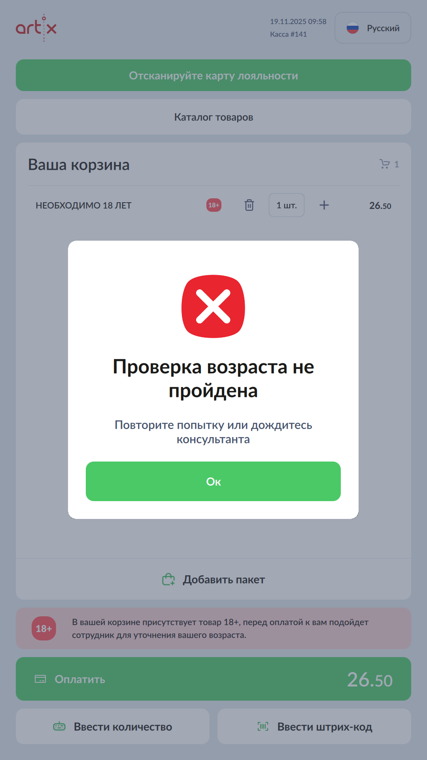The width and height of the screenshot is (427, 760).
Task: Tap the 18+ badge next to the item
Action: click(214, 205)
